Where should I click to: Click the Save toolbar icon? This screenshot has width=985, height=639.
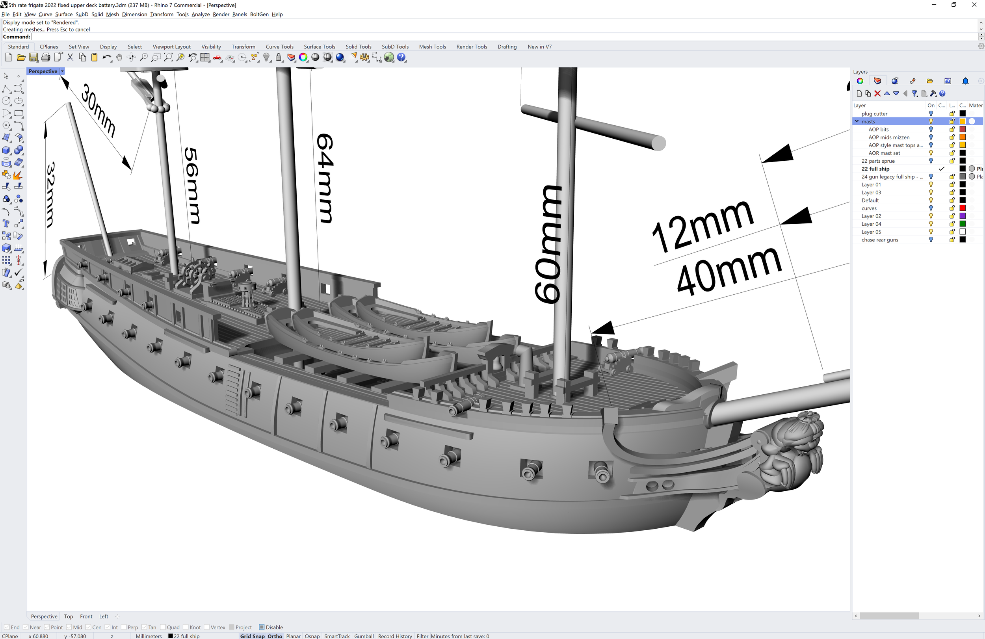point(33,57)
